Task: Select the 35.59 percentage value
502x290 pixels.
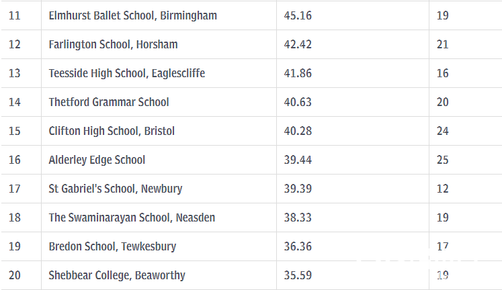Action: 298,275
